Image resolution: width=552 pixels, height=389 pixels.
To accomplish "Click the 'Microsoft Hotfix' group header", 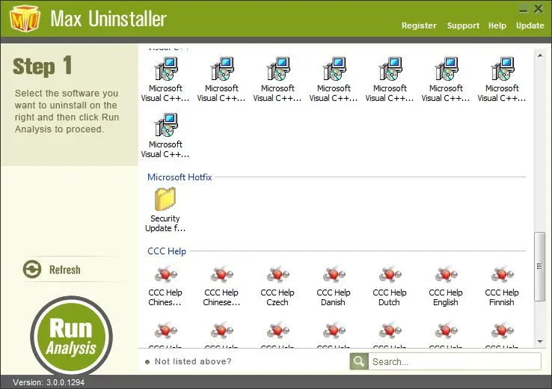I will point(180,177).
